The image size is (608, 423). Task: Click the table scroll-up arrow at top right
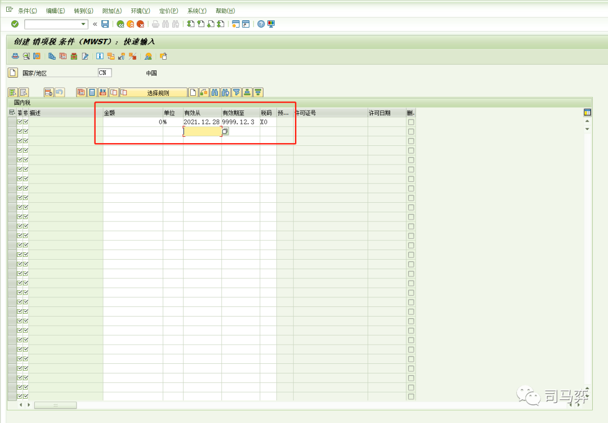587,122
